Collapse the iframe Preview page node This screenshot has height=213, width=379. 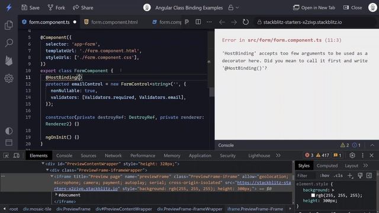(x=52, y=176)
